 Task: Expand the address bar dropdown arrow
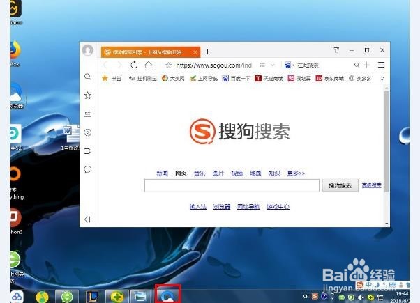tap(273, 65)
